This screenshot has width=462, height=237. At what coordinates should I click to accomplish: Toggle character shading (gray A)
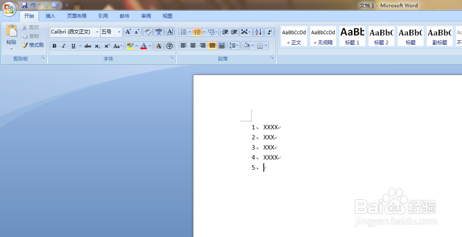(x=158, y=46)
